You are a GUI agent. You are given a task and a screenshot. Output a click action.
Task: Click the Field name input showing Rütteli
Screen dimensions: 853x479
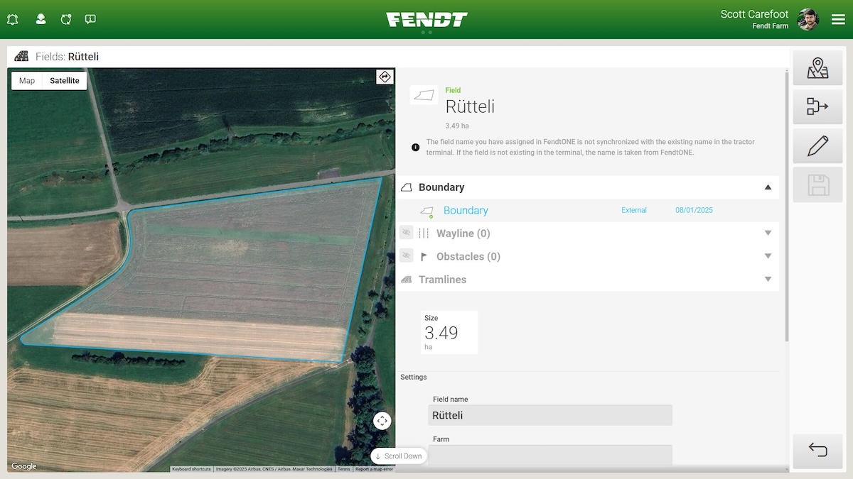(x=550, y=415)
